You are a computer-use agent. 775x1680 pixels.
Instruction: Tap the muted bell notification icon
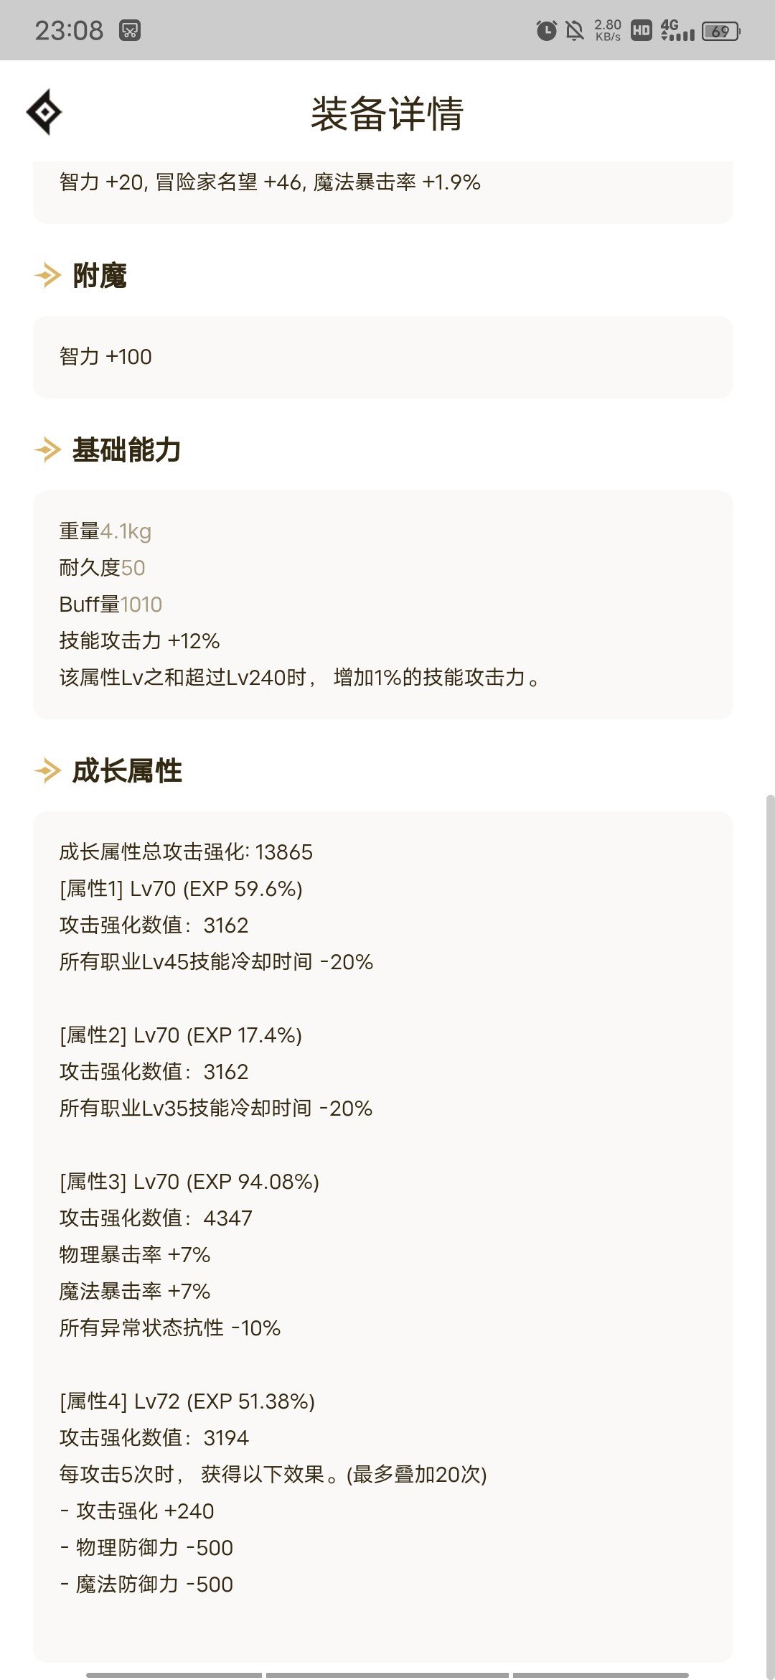[575, 30]
